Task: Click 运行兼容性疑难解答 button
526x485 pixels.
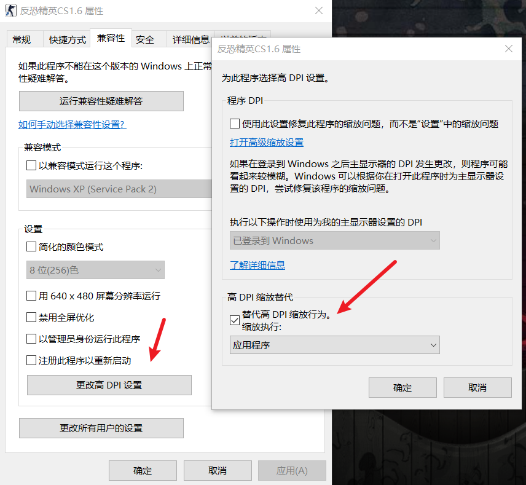Action: [101, 101]
